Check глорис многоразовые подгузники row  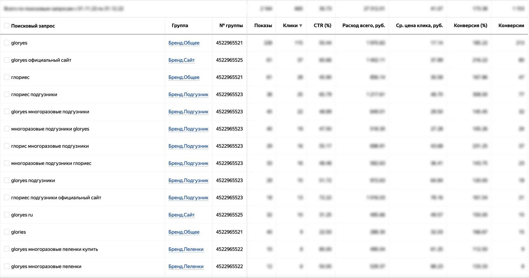[7, 146]
